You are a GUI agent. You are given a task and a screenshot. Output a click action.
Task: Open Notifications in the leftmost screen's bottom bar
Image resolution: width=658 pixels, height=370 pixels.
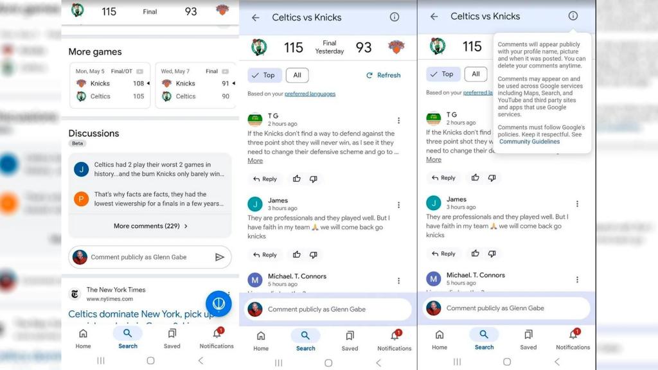pyautogui.click(x=217, y=339)
